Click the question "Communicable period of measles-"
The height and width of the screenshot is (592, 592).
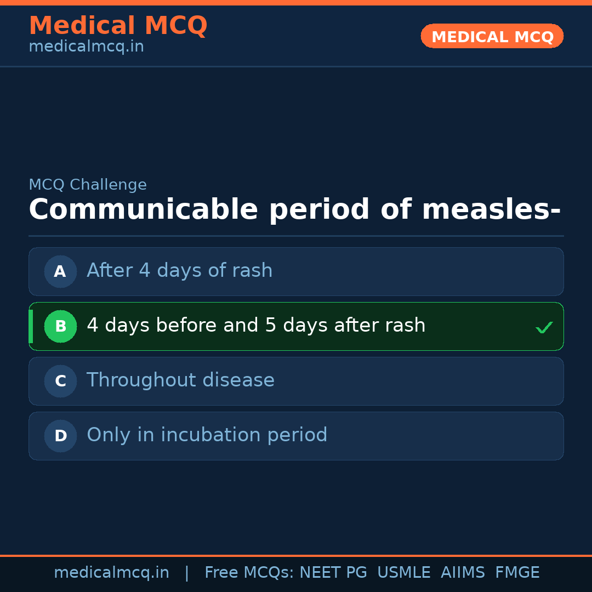click(x=294, y=210)
